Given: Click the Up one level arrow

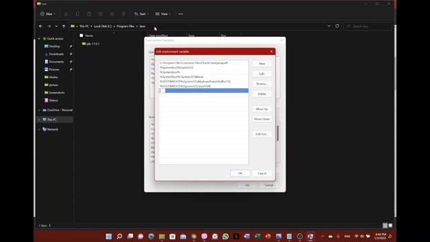Looking at the screenshot, I should click(64, 26).
